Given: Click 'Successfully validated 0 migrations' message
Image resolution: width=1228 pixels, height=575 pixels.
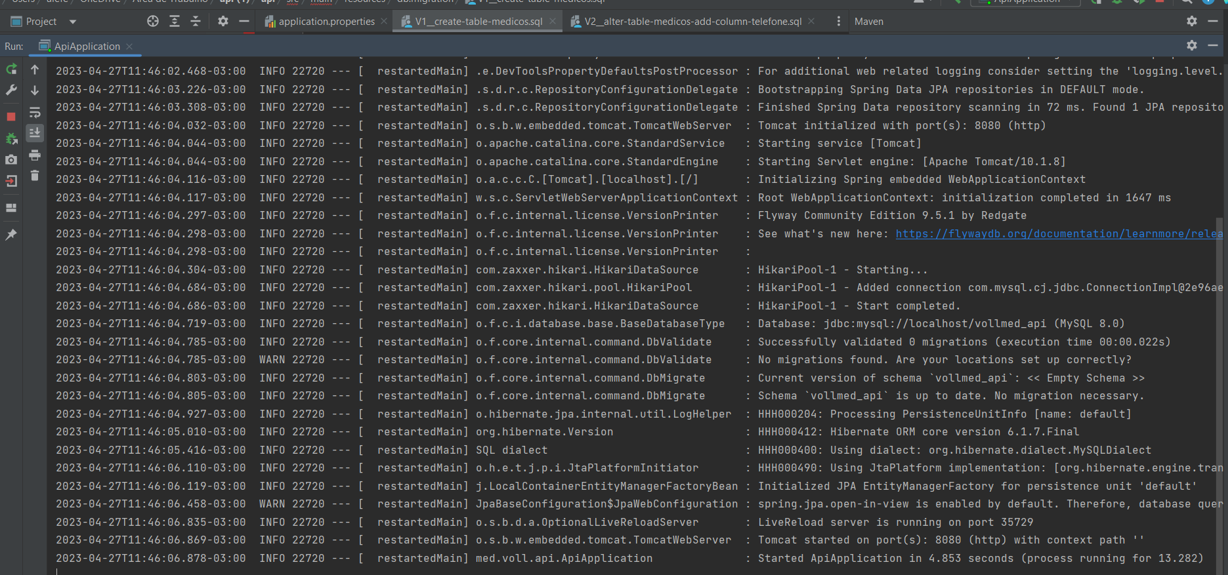Looking at the screenshot, I should (964, 342).
